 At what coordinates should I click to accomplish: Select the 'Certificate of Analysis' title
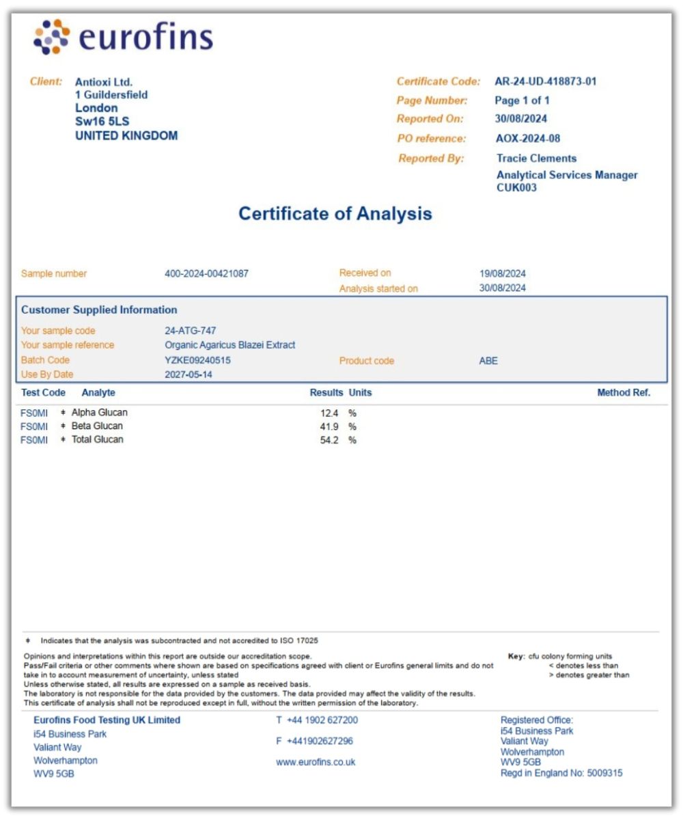tap(335, 213)
